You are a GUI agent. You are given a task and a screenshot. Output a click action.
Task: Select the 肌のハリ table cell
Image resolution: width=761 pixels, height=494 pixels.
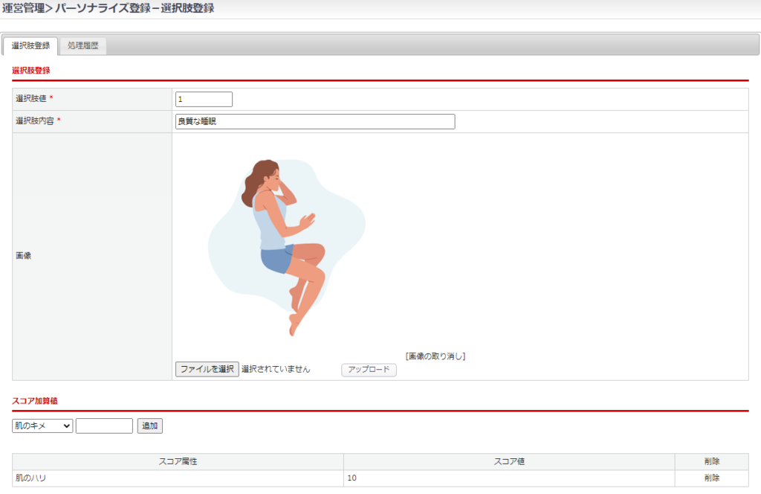click(31, 478)
